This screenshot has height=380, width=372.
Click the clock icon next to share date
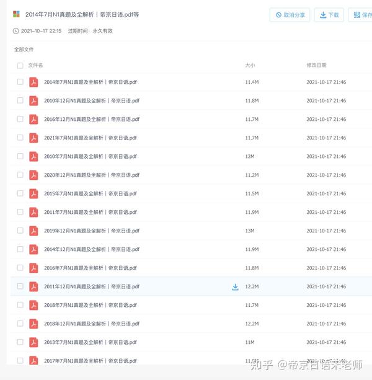point(15,31)
